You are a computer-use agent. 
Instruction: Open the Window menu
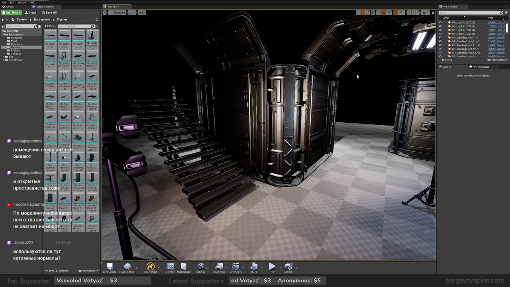(x=22, y=2)
